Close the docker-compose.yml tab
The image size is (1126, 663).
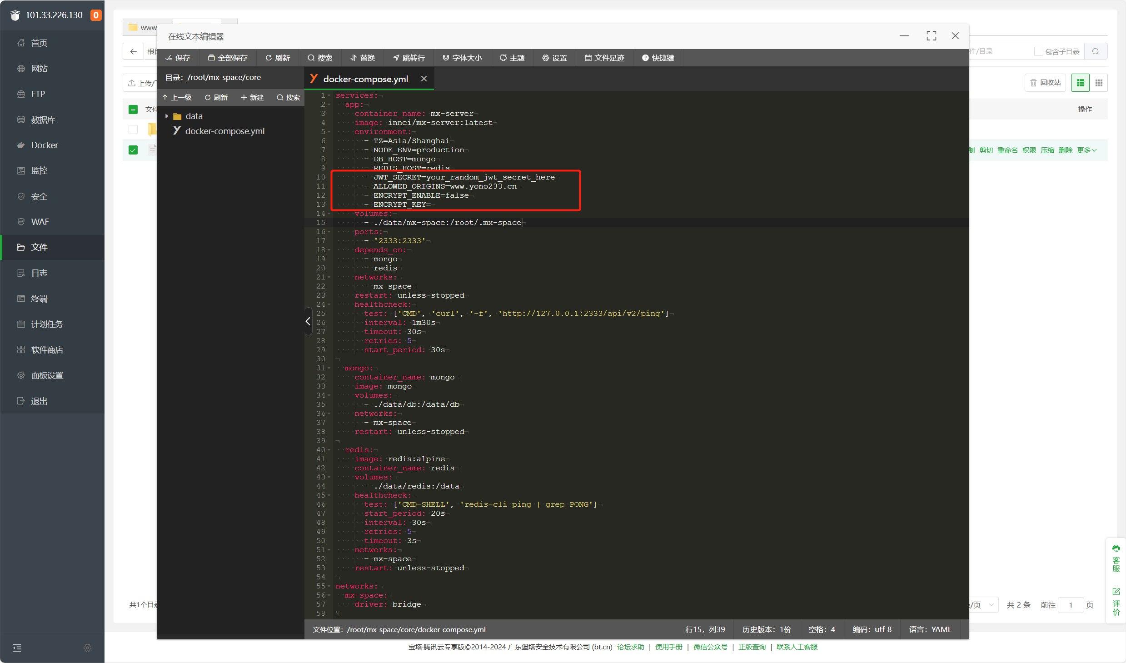click(424, 79)
